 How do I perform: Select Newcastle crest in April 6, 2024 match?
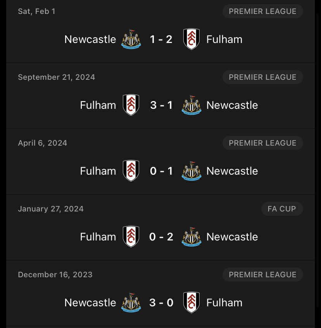[192, 171]
